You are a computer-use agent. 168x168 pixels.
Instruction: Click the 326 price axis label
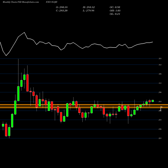click(160, 74)
